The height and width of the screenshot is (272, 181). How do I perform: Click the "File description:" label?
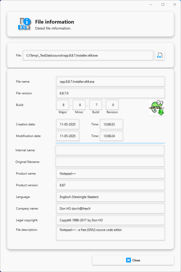point(27,230)
